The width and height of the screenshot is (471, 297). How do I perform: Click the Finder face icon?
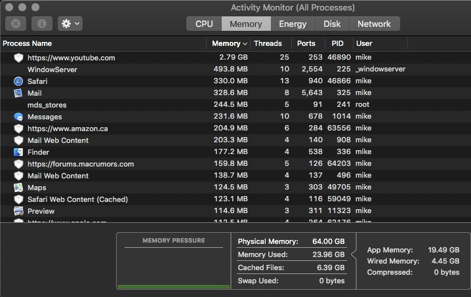18,152
